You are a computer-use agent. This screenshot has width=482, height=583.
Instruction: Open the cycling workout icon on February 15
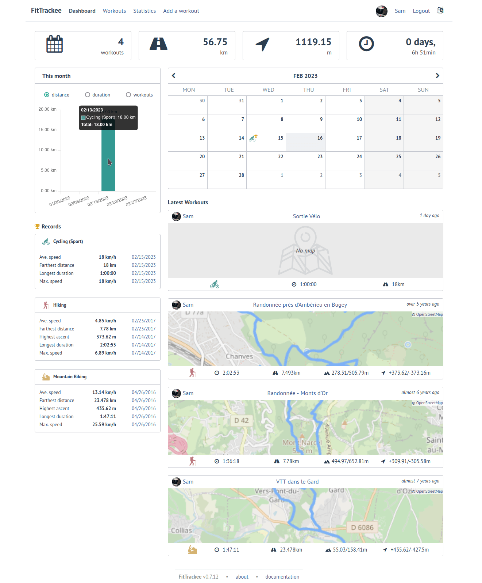click(x=252, y=138)
